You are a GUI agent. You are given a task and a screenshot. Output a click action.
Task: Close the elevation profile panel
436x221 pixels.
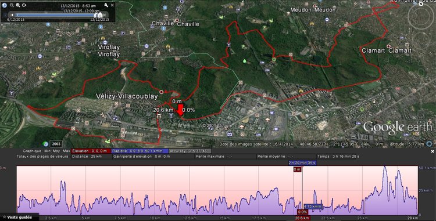(x=433, y=151)
